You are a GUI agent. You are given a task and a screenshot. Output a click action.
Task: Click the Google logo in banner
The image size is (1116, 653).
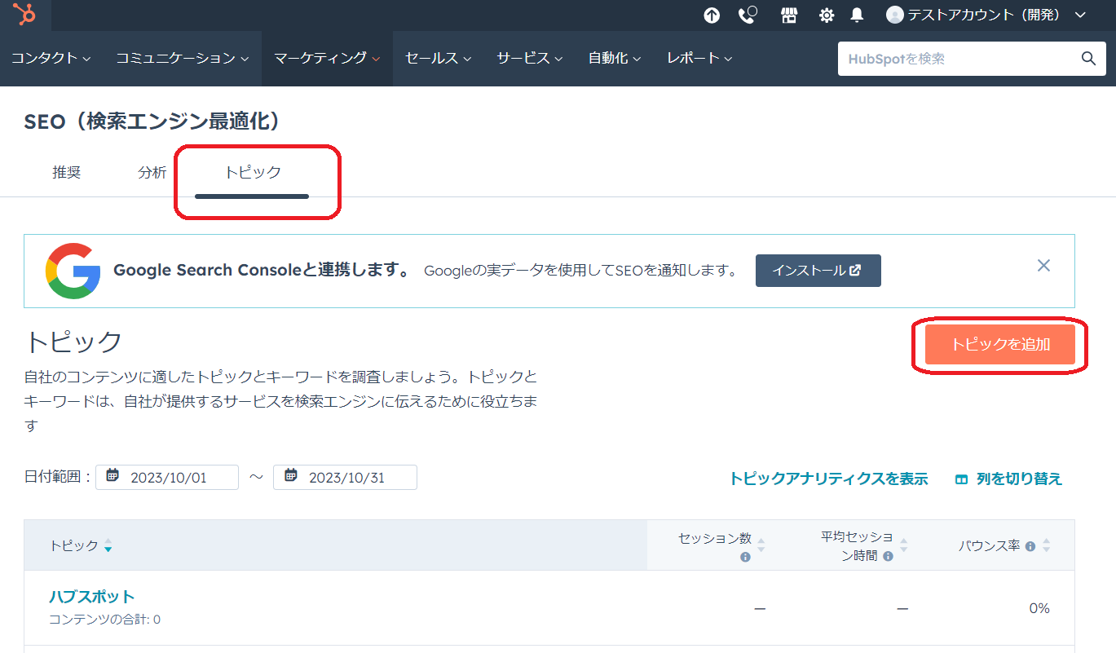click(73, 271)
